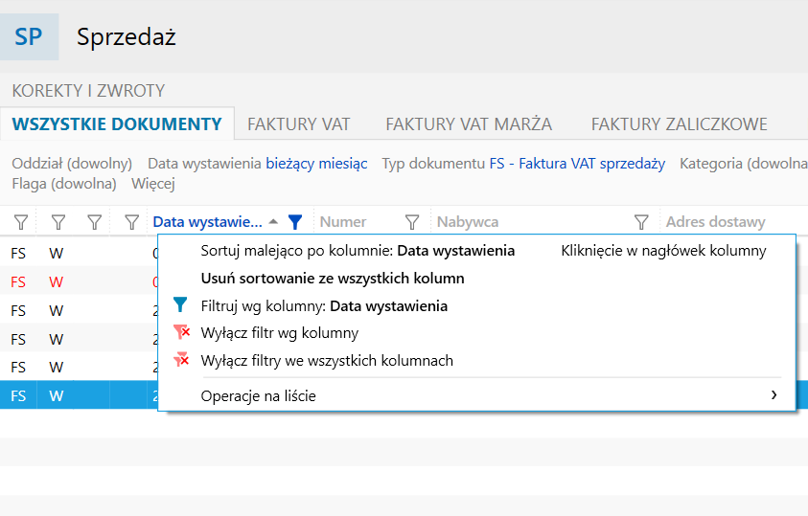Viewport: 808px width, 516px height.
Task: Choose Filtruj wg kolumny: Data wystawienia
Action: pos(324,306)
